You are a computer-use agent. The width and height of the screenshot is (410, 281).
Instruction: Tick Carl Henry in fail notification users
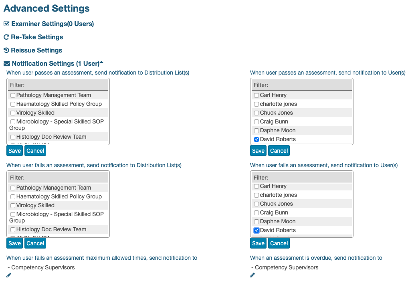tap(257, 186)
